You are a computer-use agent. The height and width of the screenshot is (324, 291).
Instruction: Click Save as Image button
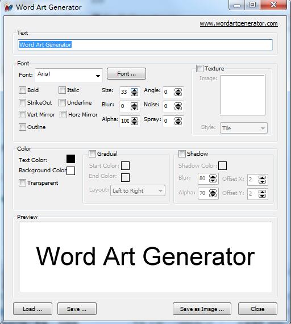tap(202, 309)
